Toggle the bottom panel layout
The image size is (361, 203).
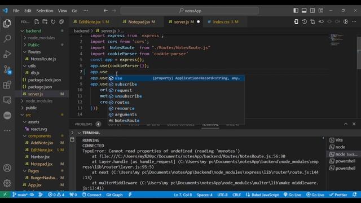(304, 11)
